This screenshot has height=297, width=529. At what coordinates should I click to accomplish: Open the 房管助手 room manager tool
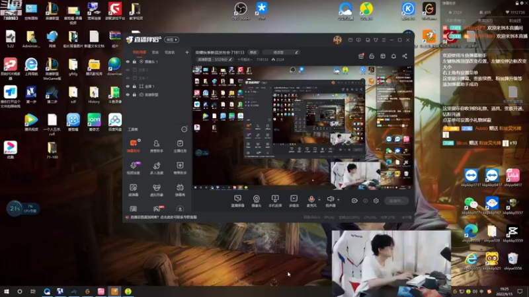(157, 145)
